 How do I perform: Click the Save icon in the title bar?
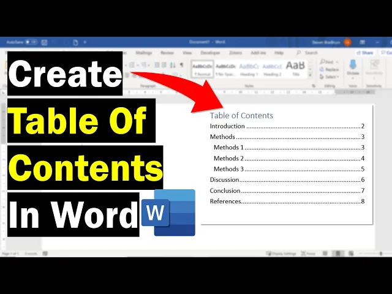pos(44,42)
